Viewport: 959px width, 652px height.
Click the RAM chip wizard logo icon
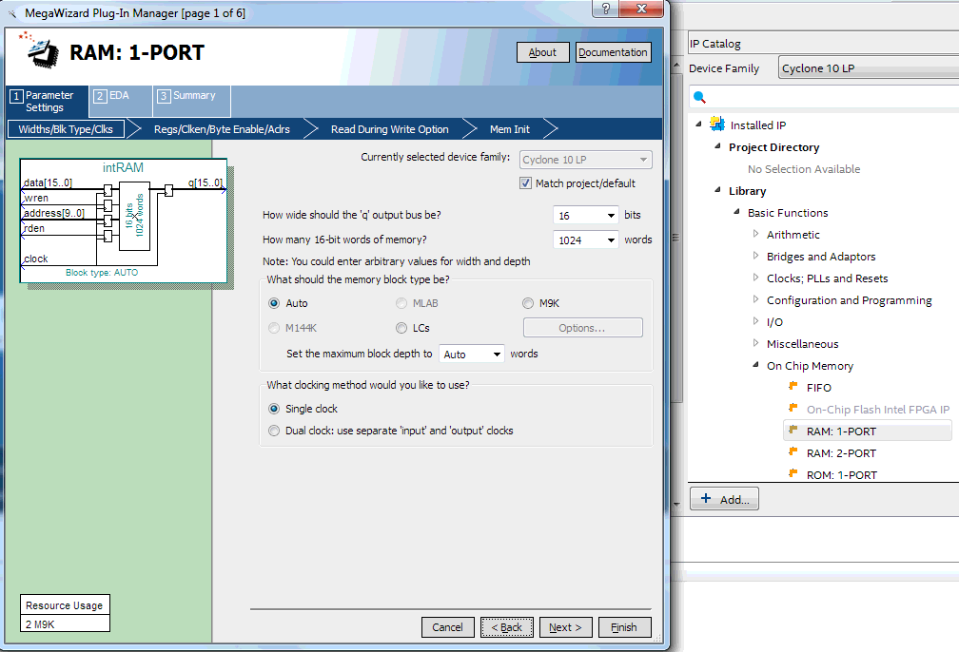pos(40,49)
